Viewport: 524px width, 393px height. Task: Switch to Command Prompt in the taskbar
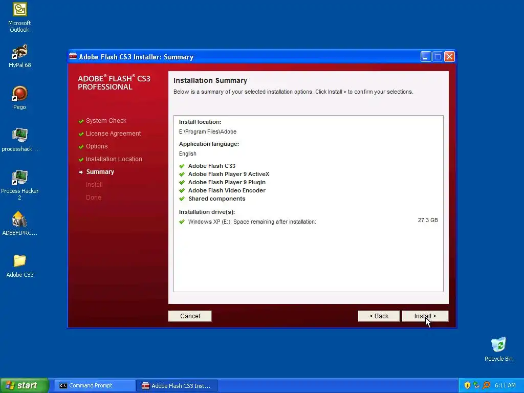tap(94, 385)
